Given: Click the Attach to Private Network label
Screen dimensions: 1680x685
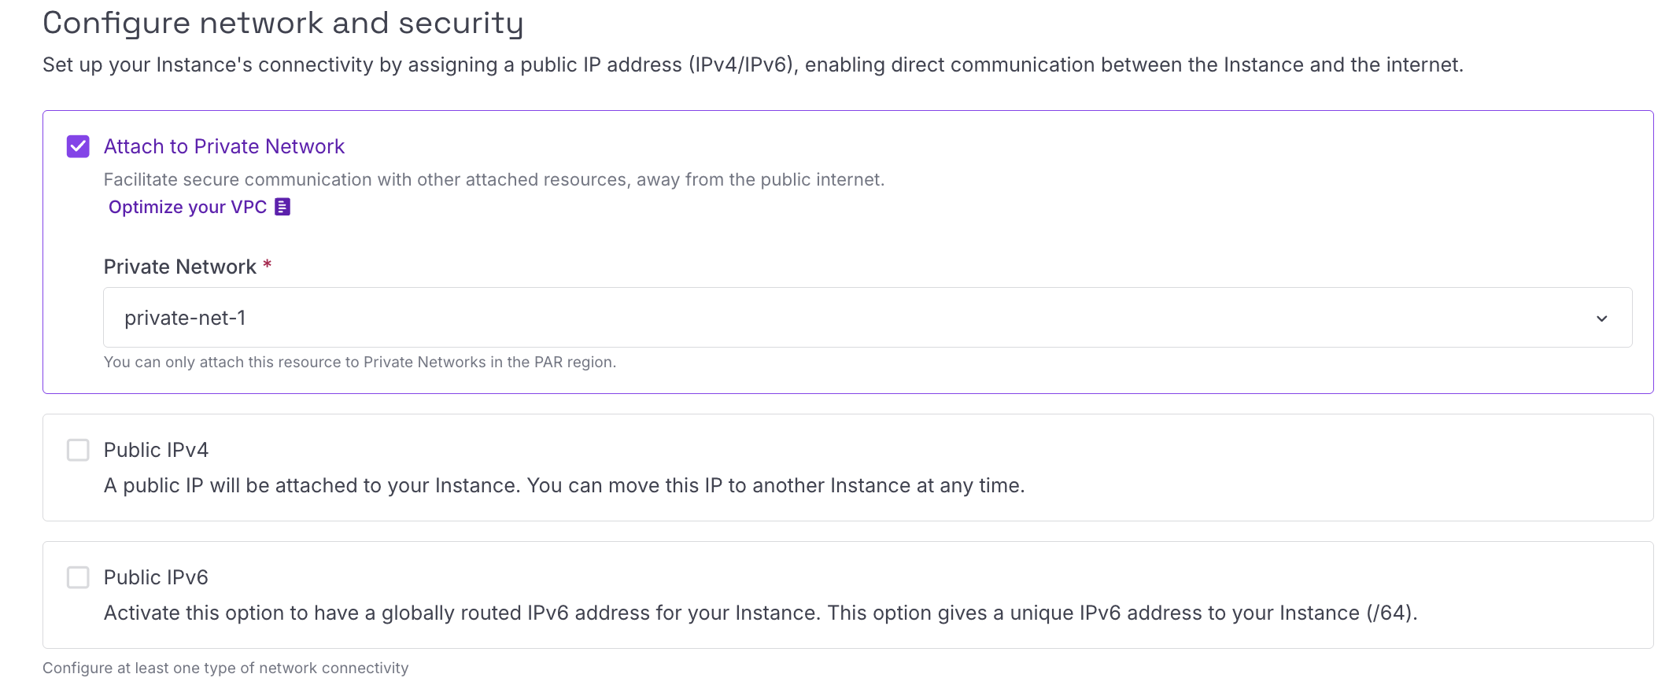Looking at the screenshot, I should (224, 146).
